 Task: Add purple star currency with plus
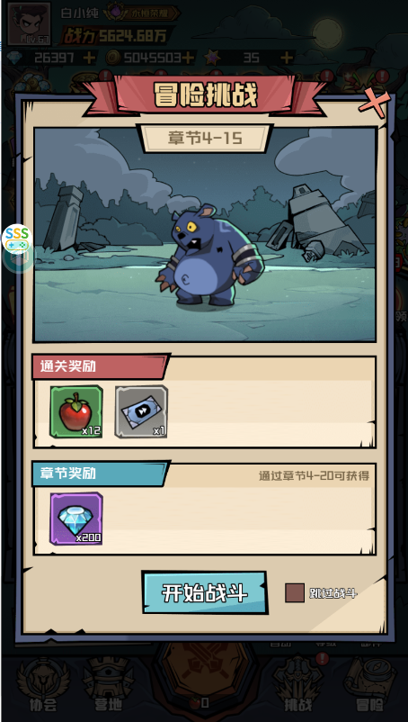[287, 58]
